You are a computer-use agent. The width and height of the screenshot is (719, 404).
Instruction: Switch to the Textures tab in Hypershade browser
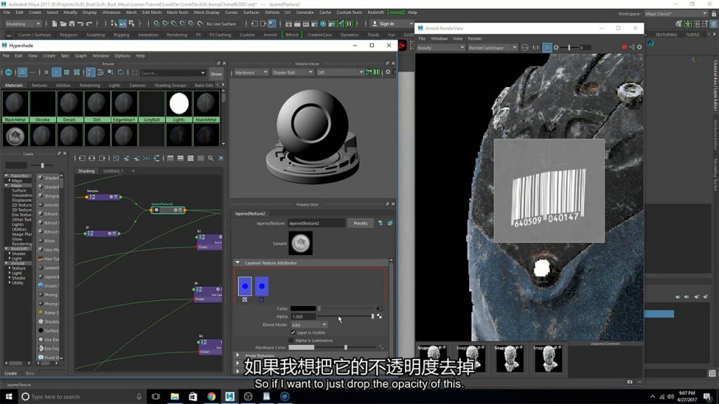tap(39, 85)
